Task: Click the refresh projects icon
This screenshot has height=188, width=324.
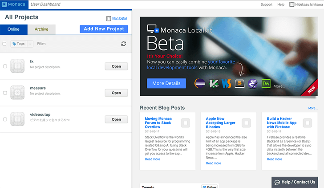Action: tap(124, 44)
